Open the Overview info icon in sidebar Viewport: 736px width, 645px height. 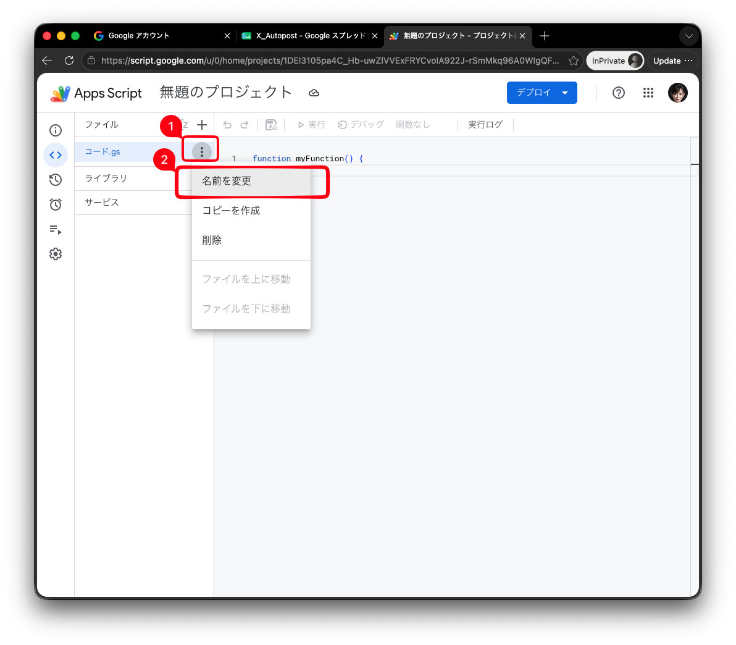[x=56, y=130]
